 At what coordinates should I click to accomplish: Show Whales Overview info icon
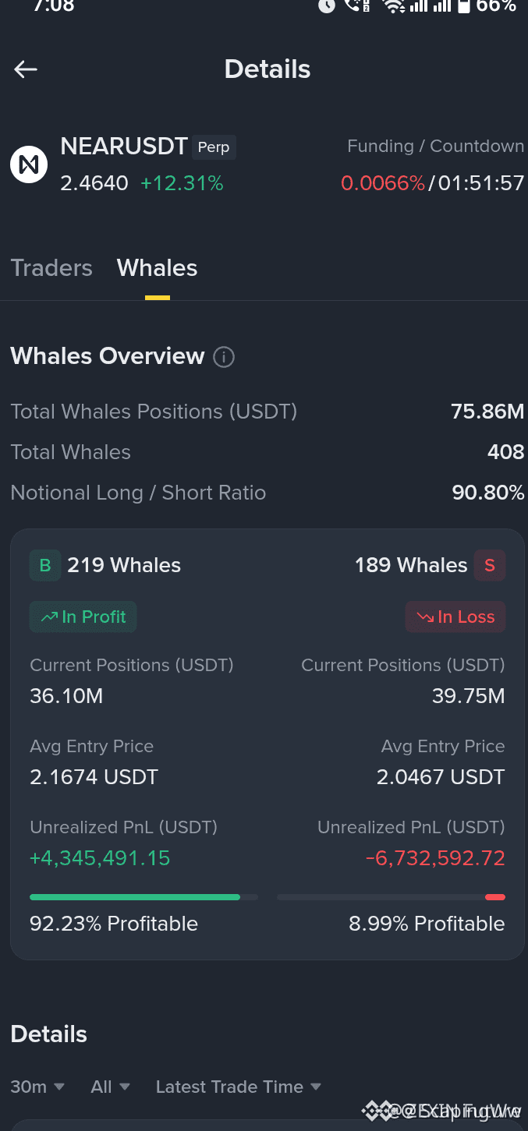click(x=224, y=357)
